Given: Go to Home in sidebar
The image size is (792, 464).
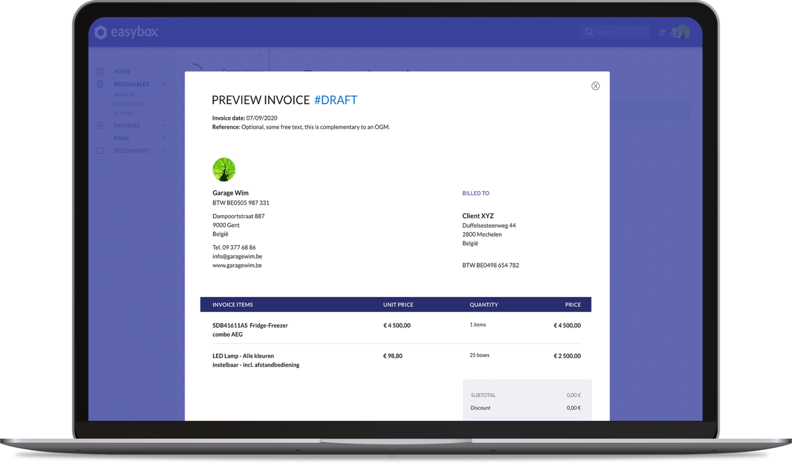Looking at the screenshot, I should click(x=122, y=72).
